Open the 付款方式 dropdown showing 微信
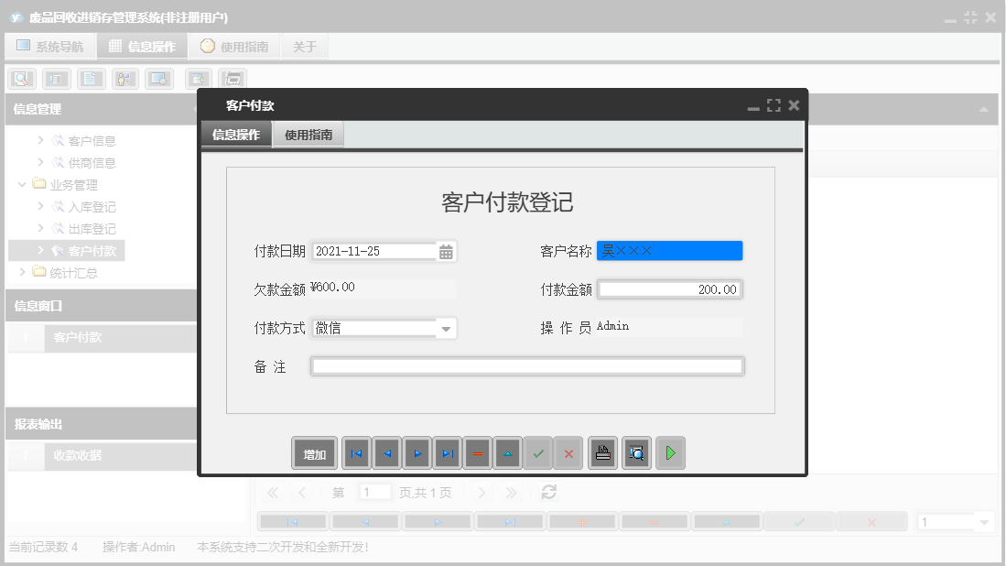The width and height of the screenshot is (1006, 566). pos(446,327)
